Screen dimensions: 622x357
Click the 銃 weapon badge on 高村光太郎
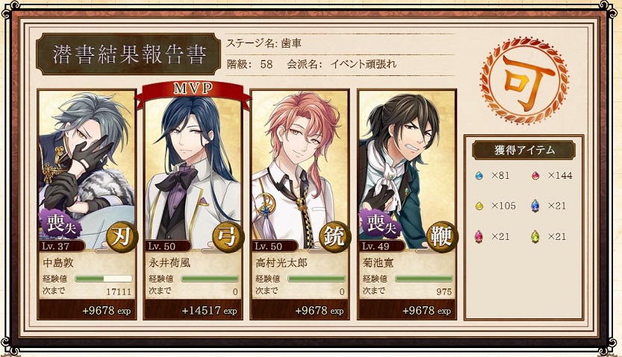click(335, 237)
